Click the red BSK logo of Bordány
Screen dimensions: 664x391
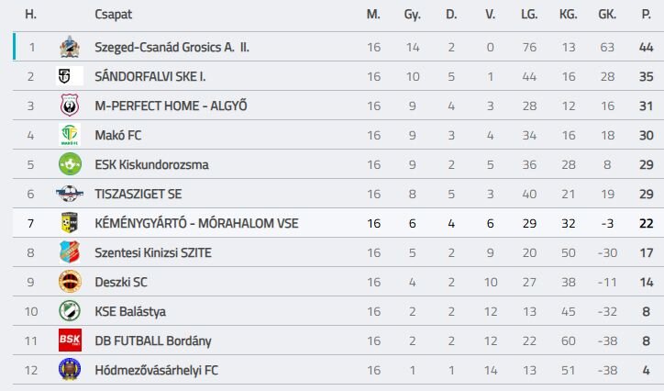(70, 341)
